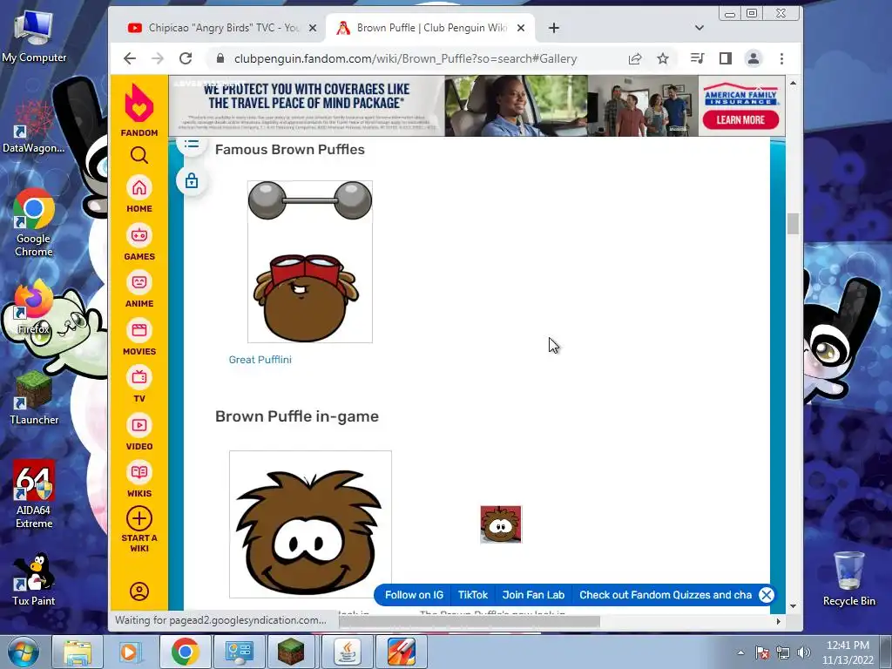Click Follow on IG link

coord(414,595)
